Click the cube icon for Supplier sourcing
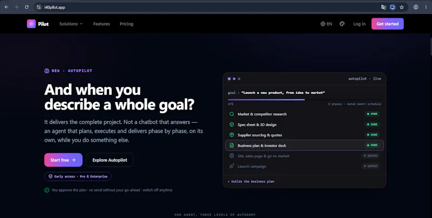The image size is (432, 218). coord(232,135)
